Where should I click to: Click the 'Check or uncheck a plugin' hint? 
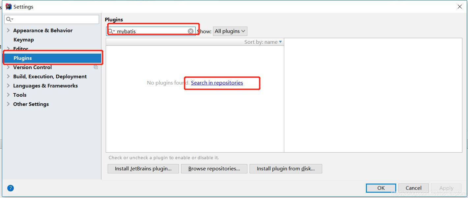(x=164, y=158)
